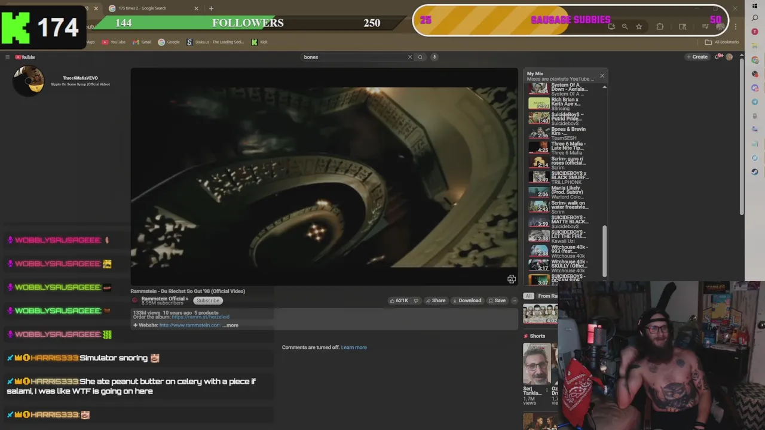The height and width of the screenshot is (430, 765).
Task: Click the Rammstein video player
Action: tap(324, 177)
